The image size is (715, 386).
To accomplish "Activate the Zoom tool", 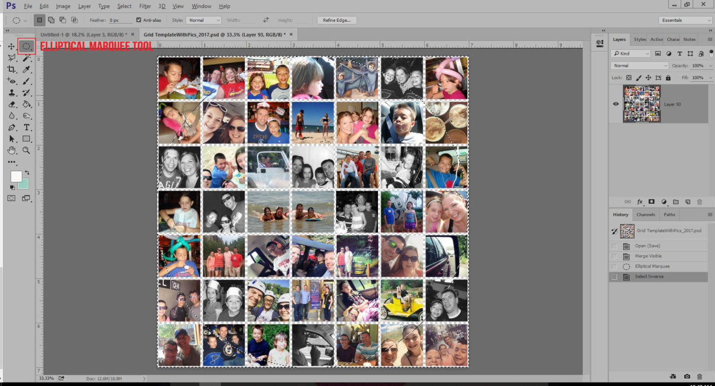I will (x=27, y=150).
